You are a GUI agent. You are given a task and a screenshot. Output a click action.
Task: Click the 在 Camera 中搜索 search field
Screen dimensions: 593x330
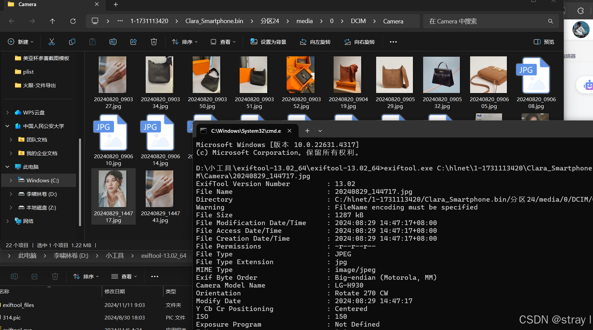tap(491, 21)
